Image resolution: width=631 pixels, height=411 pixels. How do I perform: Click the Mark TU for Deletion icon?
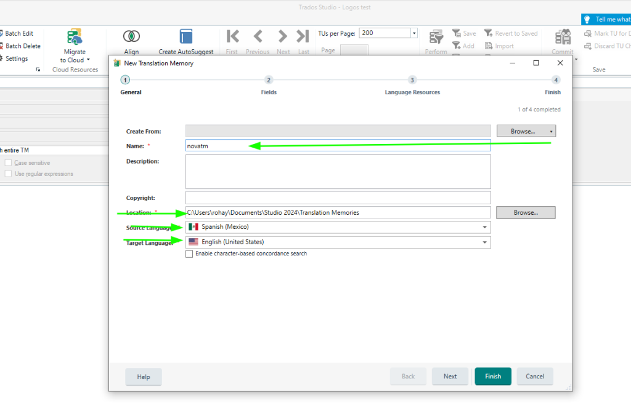[588, 33]
